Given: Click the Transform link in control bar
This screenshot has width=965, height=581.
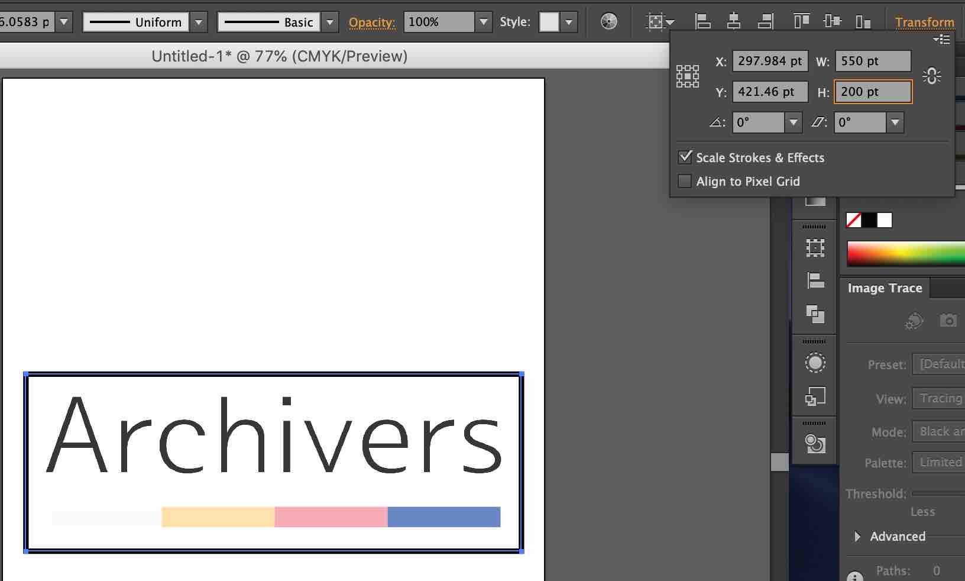Looking at the screenshot, I should point(924,22).
